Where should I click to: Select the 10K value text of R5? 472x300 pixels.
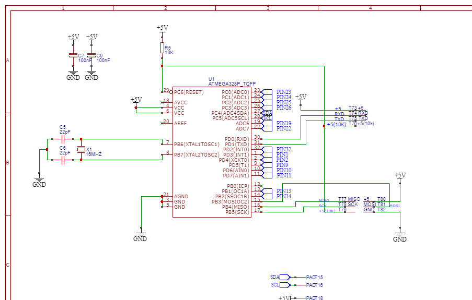click(x=169, y=53)
